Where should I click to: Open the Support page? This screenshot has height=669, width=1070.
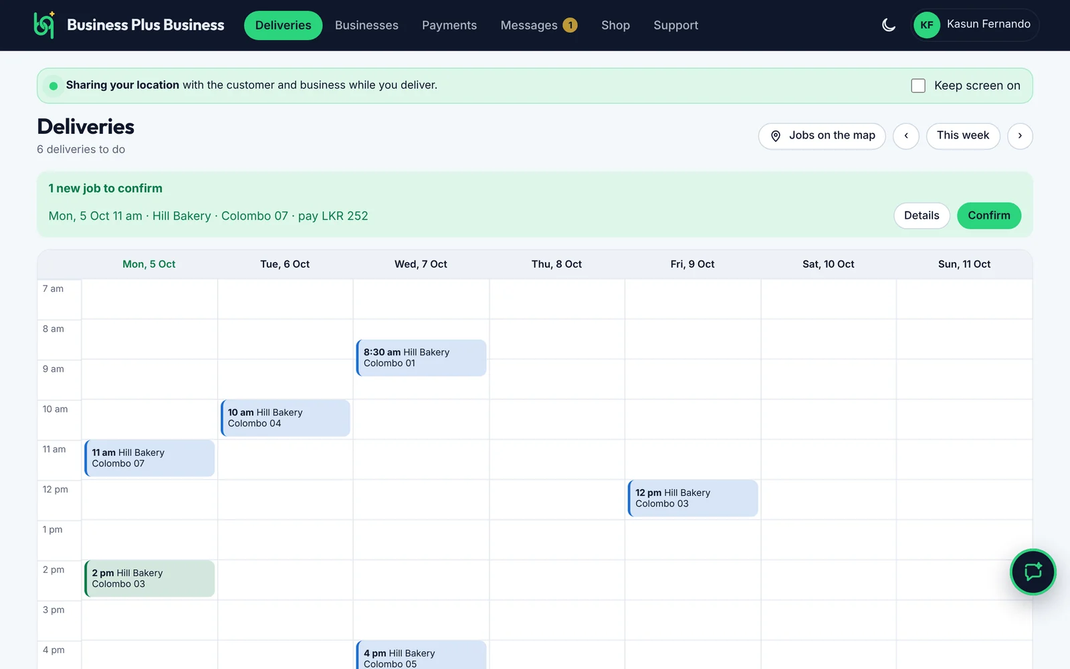click(675, 25)
